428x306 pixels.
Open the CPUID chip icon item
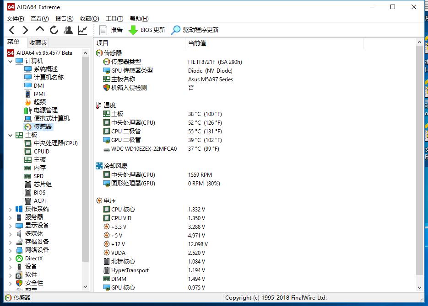(x=37, y=151)
